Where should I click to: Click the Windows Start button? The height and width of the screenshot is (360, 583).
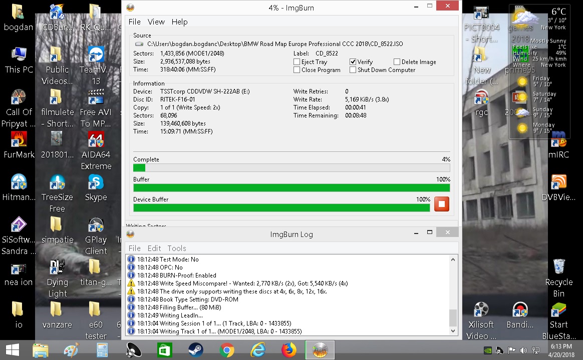coord(13,350)
